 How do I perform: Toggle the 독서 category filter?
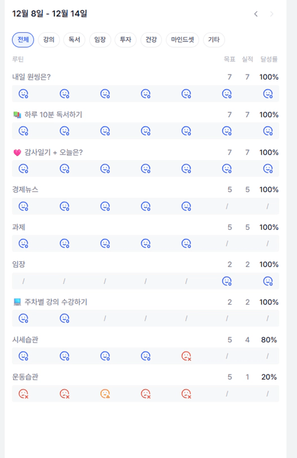74,40
